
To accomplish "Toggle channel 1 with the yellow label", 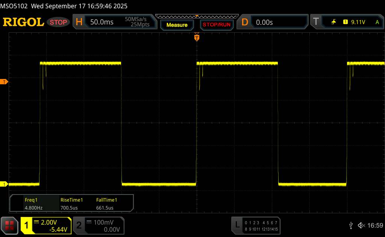I will point(27,225).
